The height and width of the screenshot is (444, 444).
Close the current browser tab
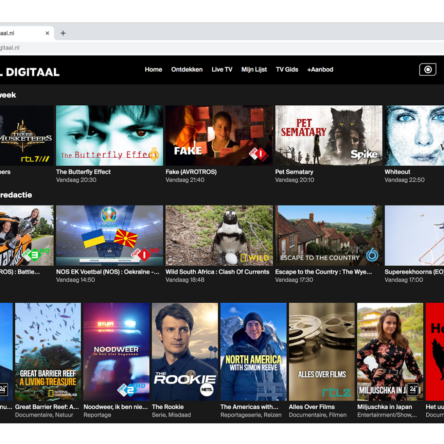click(x=47, y=33)
